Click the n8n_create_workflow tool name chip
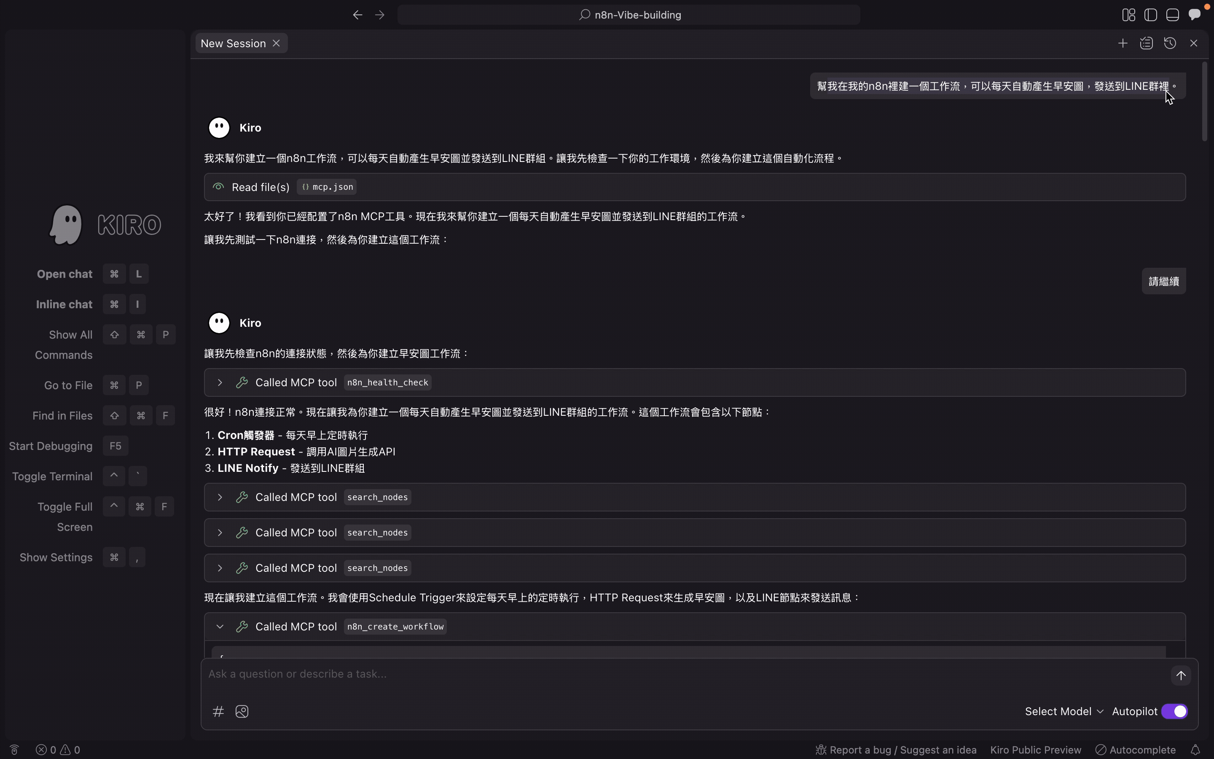Screen dimensions: 1214x759 pyautogui.click(x=395, y=627)
